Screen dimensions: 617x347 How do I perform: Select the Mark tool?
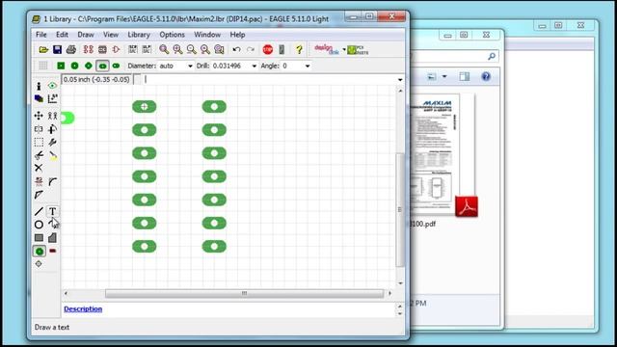coord(52,98)
